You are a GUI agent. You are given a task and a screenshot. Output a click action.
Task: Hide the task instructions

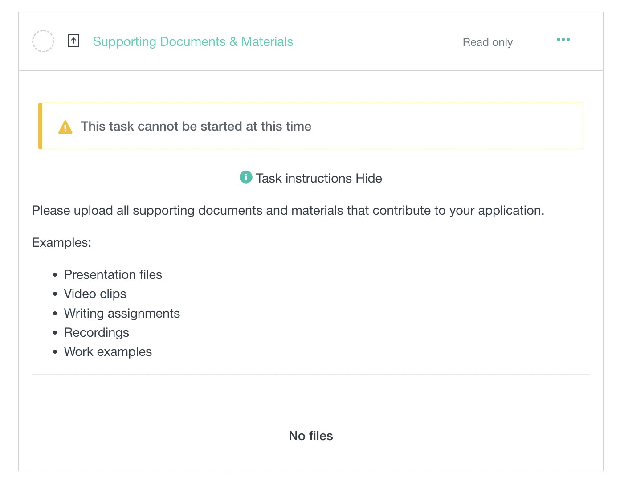click(x=368, y=178)
